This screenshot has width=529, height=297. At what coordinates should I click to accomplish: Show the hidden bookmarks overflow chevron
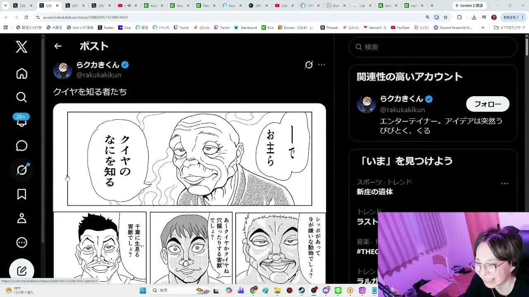coord(483,28)
